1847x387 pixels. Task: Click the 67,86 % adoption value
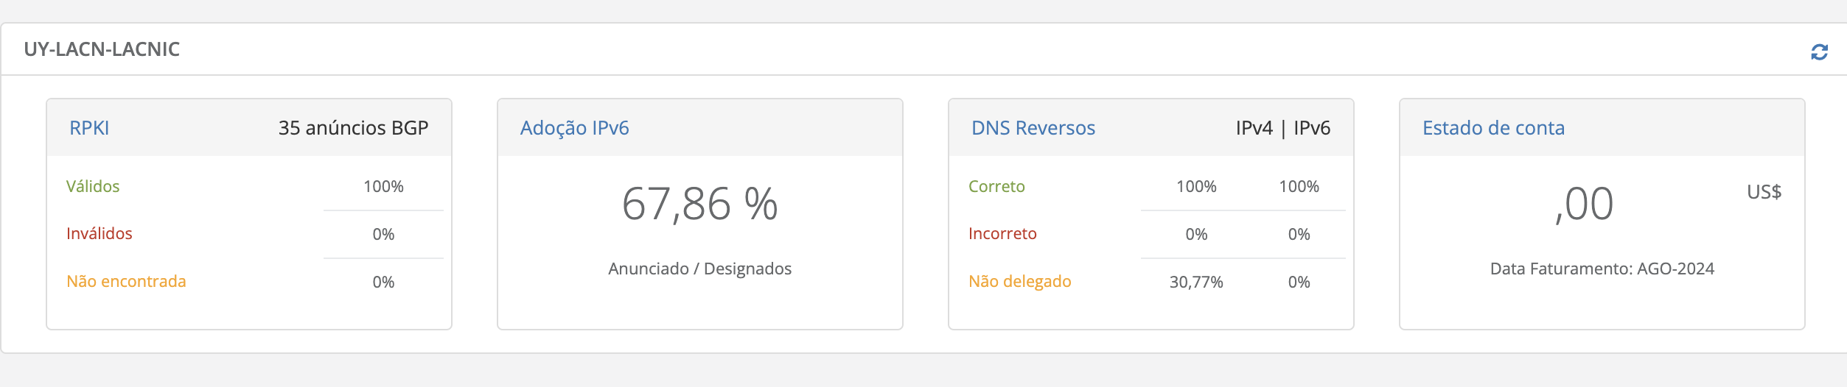pos(699,204)
